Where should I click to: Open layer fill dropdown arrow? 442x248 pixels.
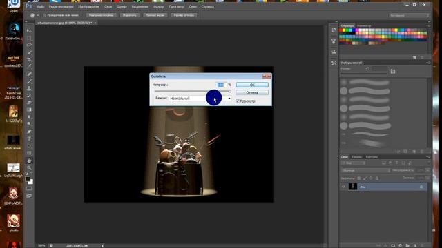(428, 178)
